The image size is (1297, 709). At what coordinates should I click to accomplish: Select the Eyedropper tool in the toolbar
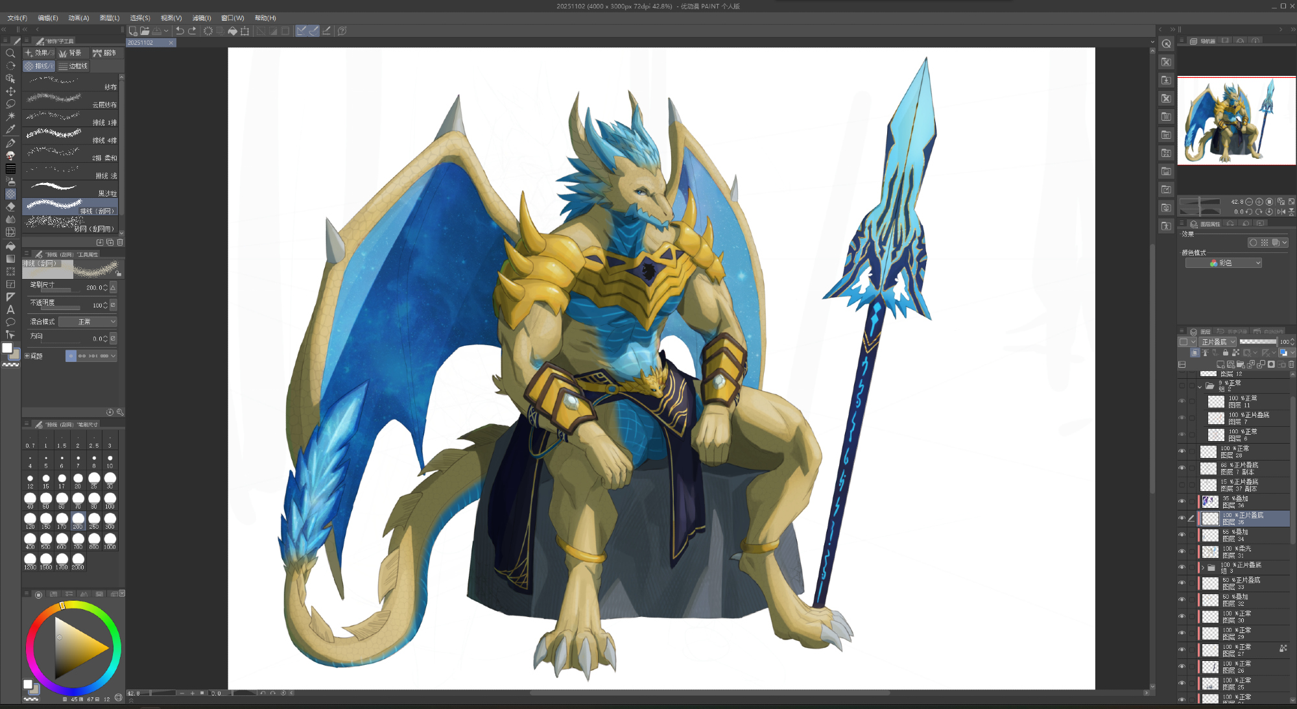(x=10, y=129)
